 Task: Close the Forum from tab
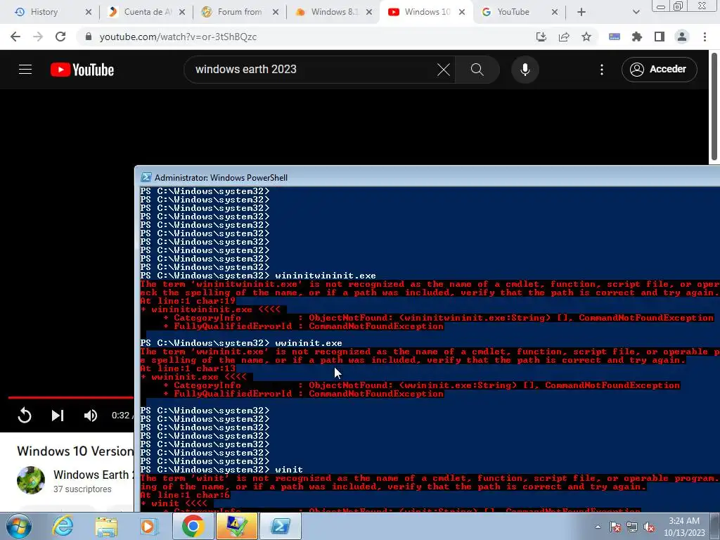[275, 13]
